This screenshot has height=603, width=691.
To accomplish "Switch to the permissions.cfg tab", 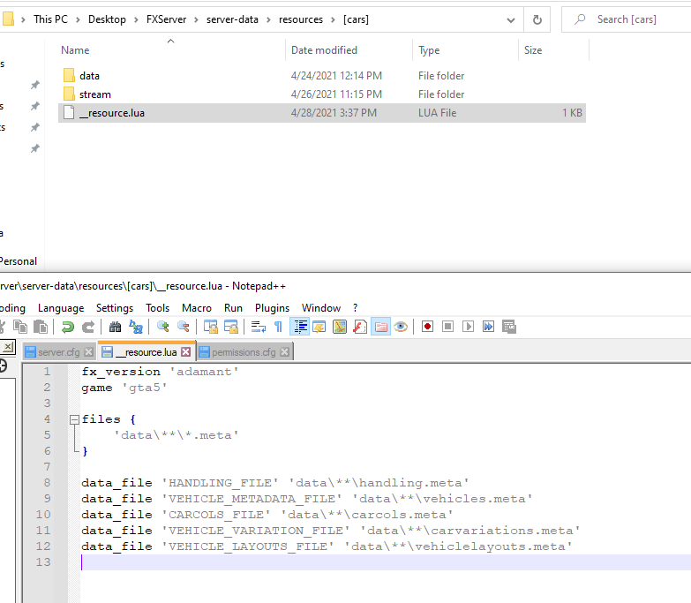I will pos(244,352).
